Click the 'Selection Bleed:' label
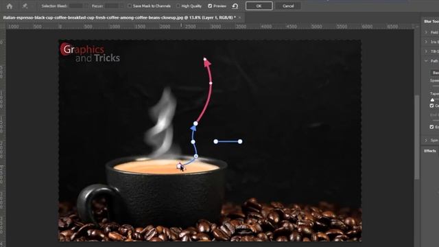 point(54,6)
